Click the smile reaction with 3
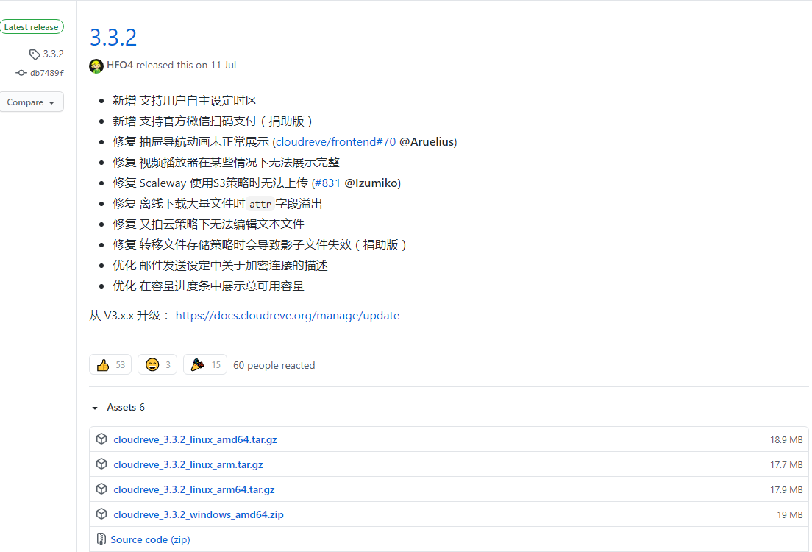Viewport: 812px width, 552px height. pos(157,365)
